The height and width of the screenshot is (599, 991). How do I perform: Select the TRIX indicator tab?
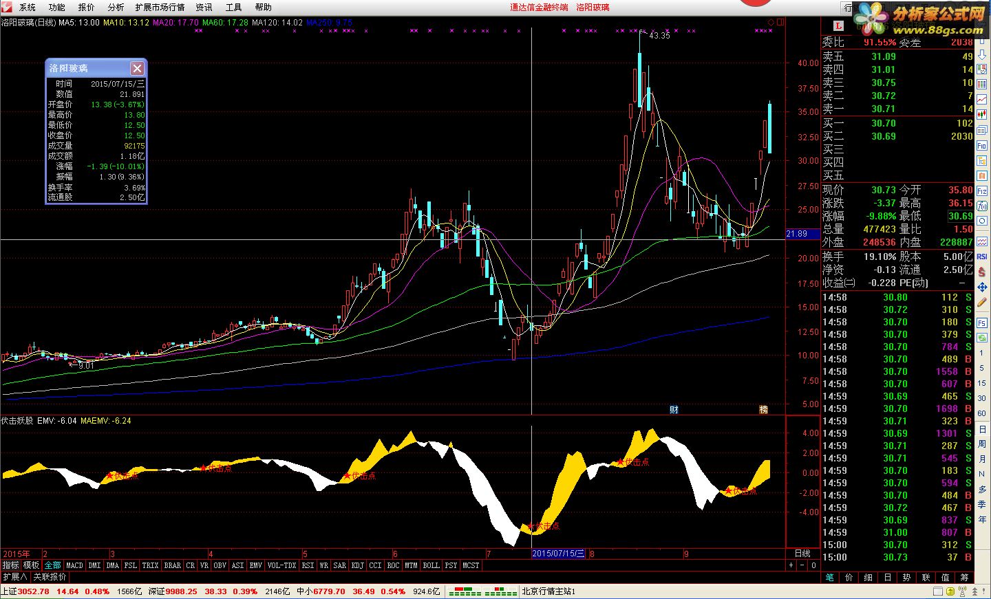(x=150, y=565)
